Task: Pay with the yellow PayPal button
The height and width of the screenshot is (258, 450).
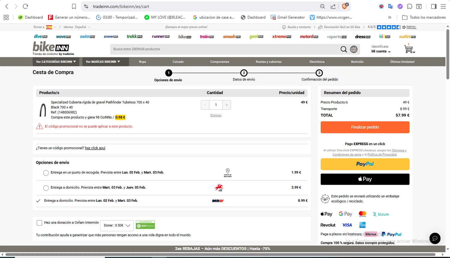Action: pyautogui.click(x=365, y=164)
